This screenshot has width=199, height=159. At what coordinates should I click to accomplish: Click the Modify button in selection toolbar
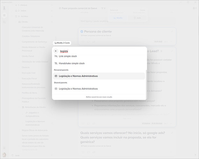118,18
